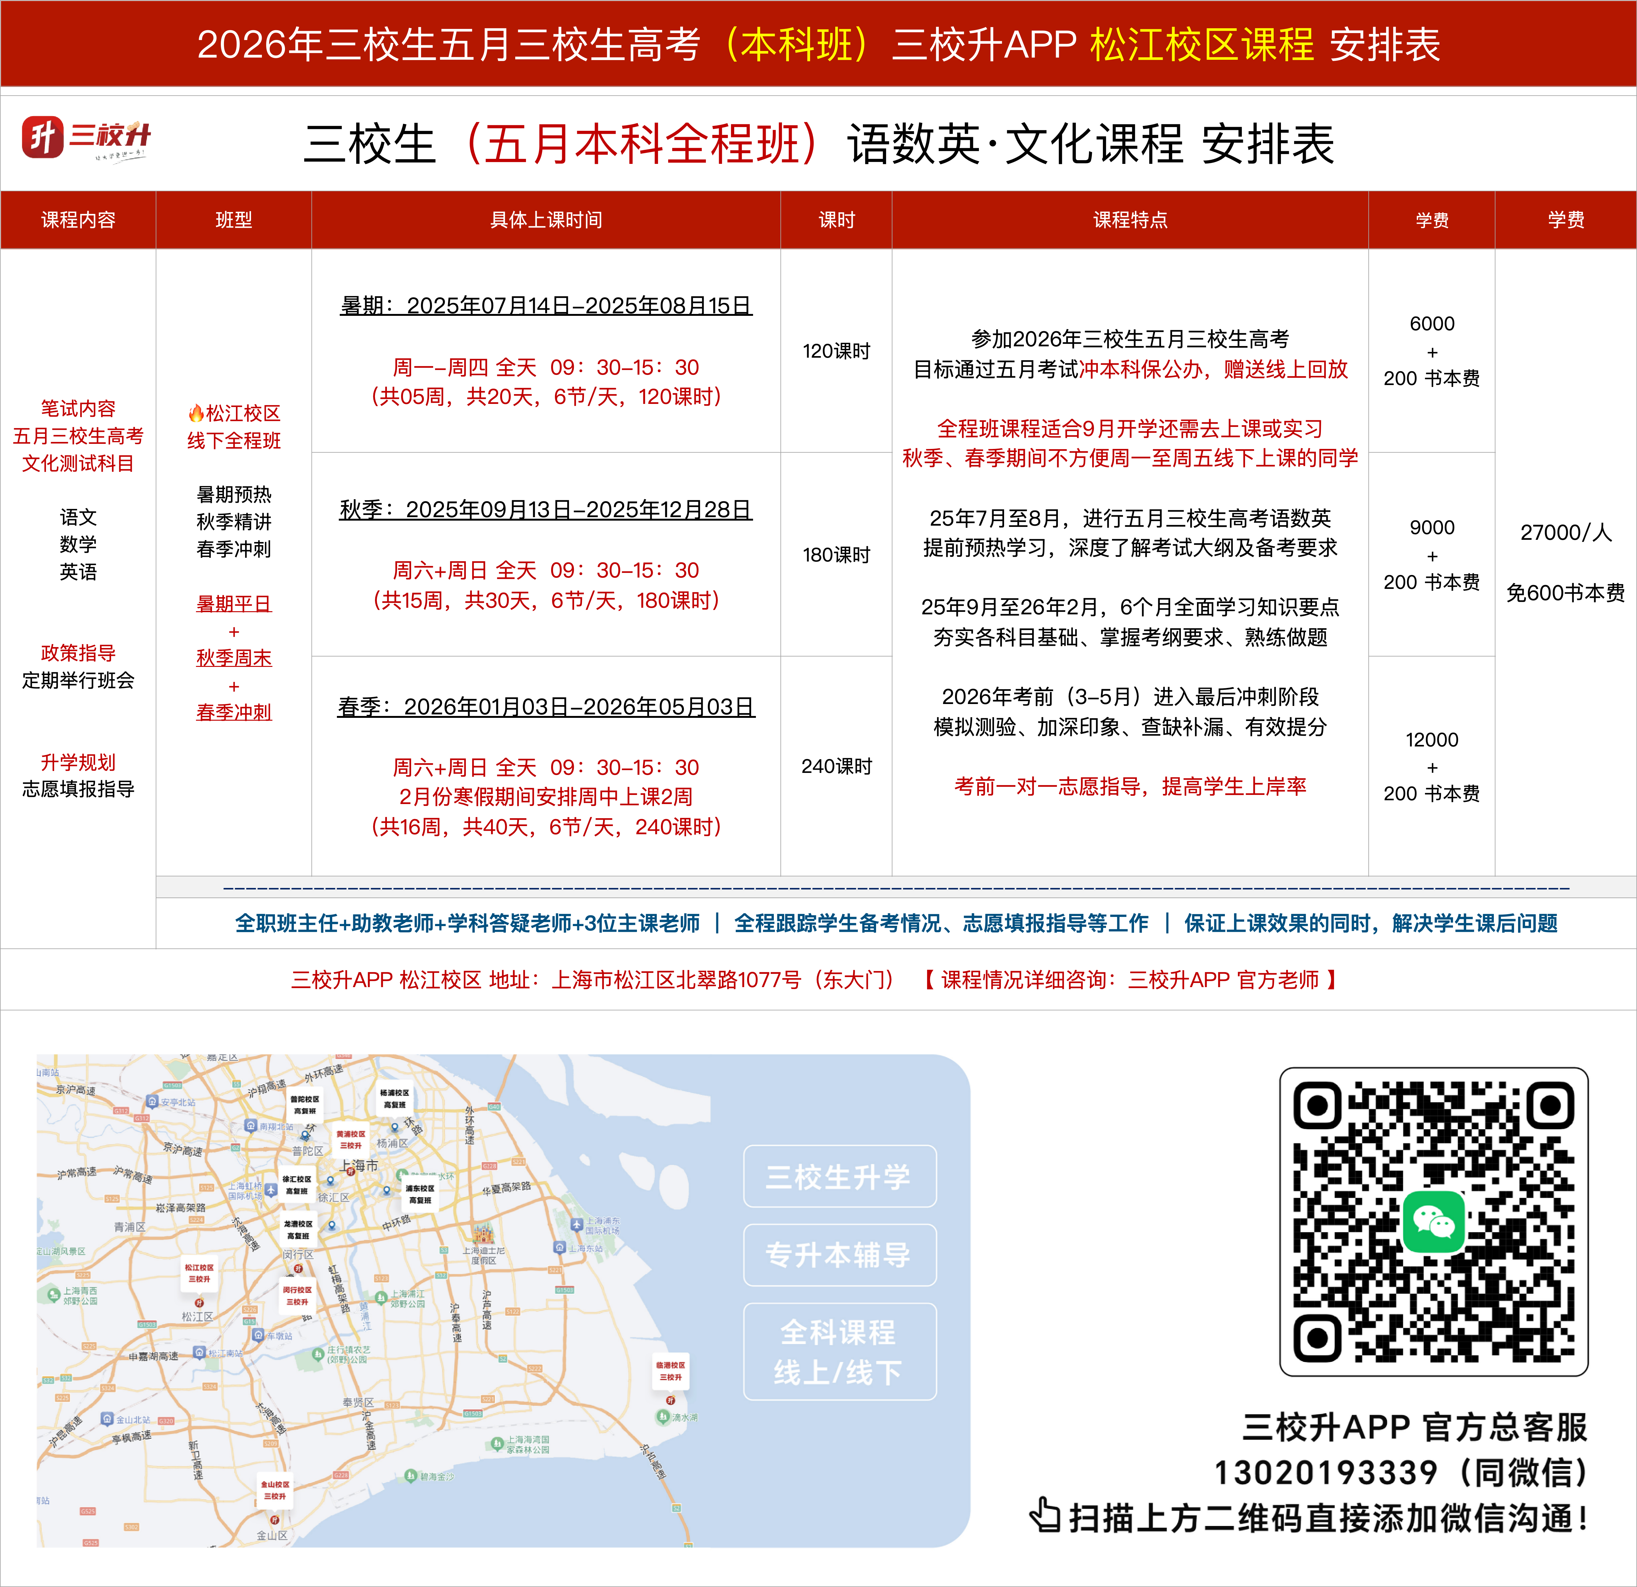Image resolution: width=1637 pixels, height=1587 pixels.
Task: Select the 龙漕校区 高复班 map marker
Action: (x=298, y=1230)
